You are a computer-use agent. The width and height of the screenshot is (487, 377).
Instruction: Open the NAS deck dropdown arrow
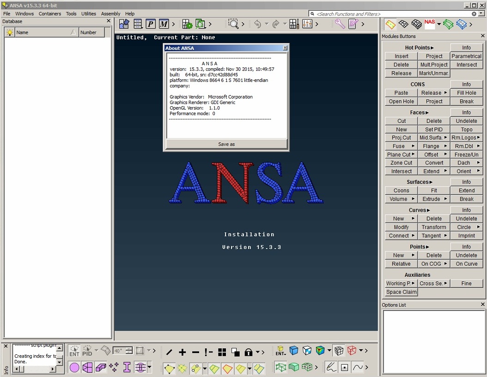[x=439, y=24]
